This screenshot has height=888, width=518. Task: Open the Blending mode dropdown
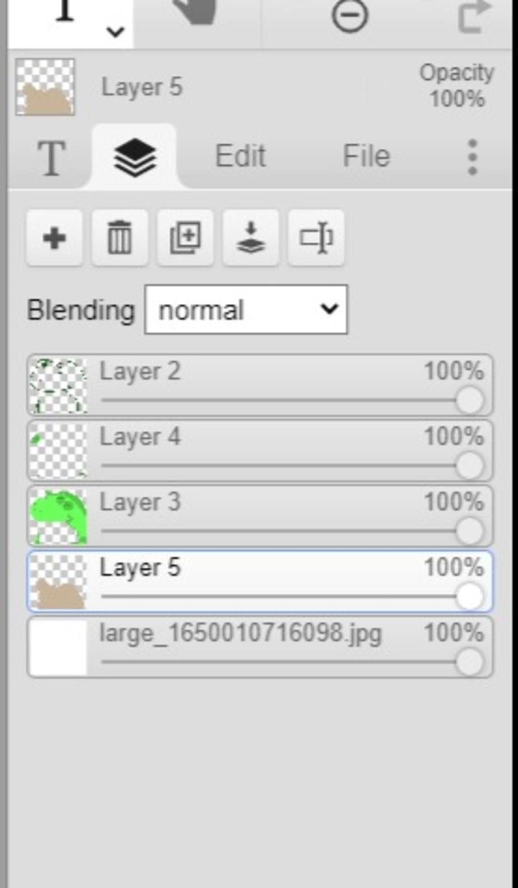tap(246, 309)
